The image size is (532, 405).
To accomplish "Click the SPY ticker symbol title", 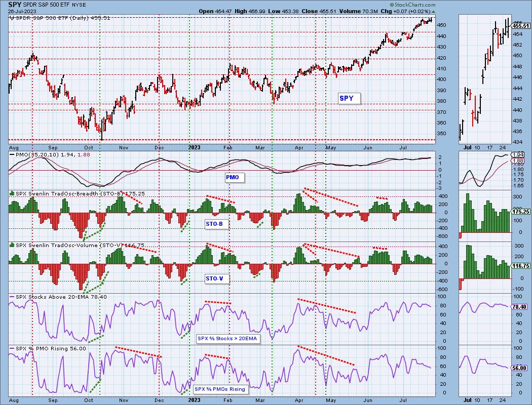I will 15,5.
